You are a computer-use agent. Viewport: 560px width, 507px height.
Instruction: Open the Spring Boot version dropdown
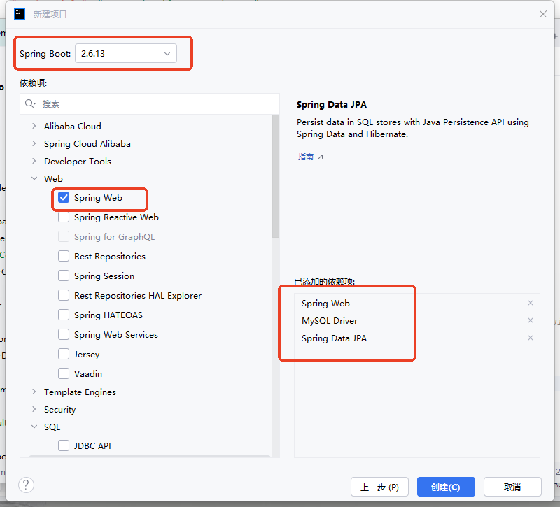126,54
